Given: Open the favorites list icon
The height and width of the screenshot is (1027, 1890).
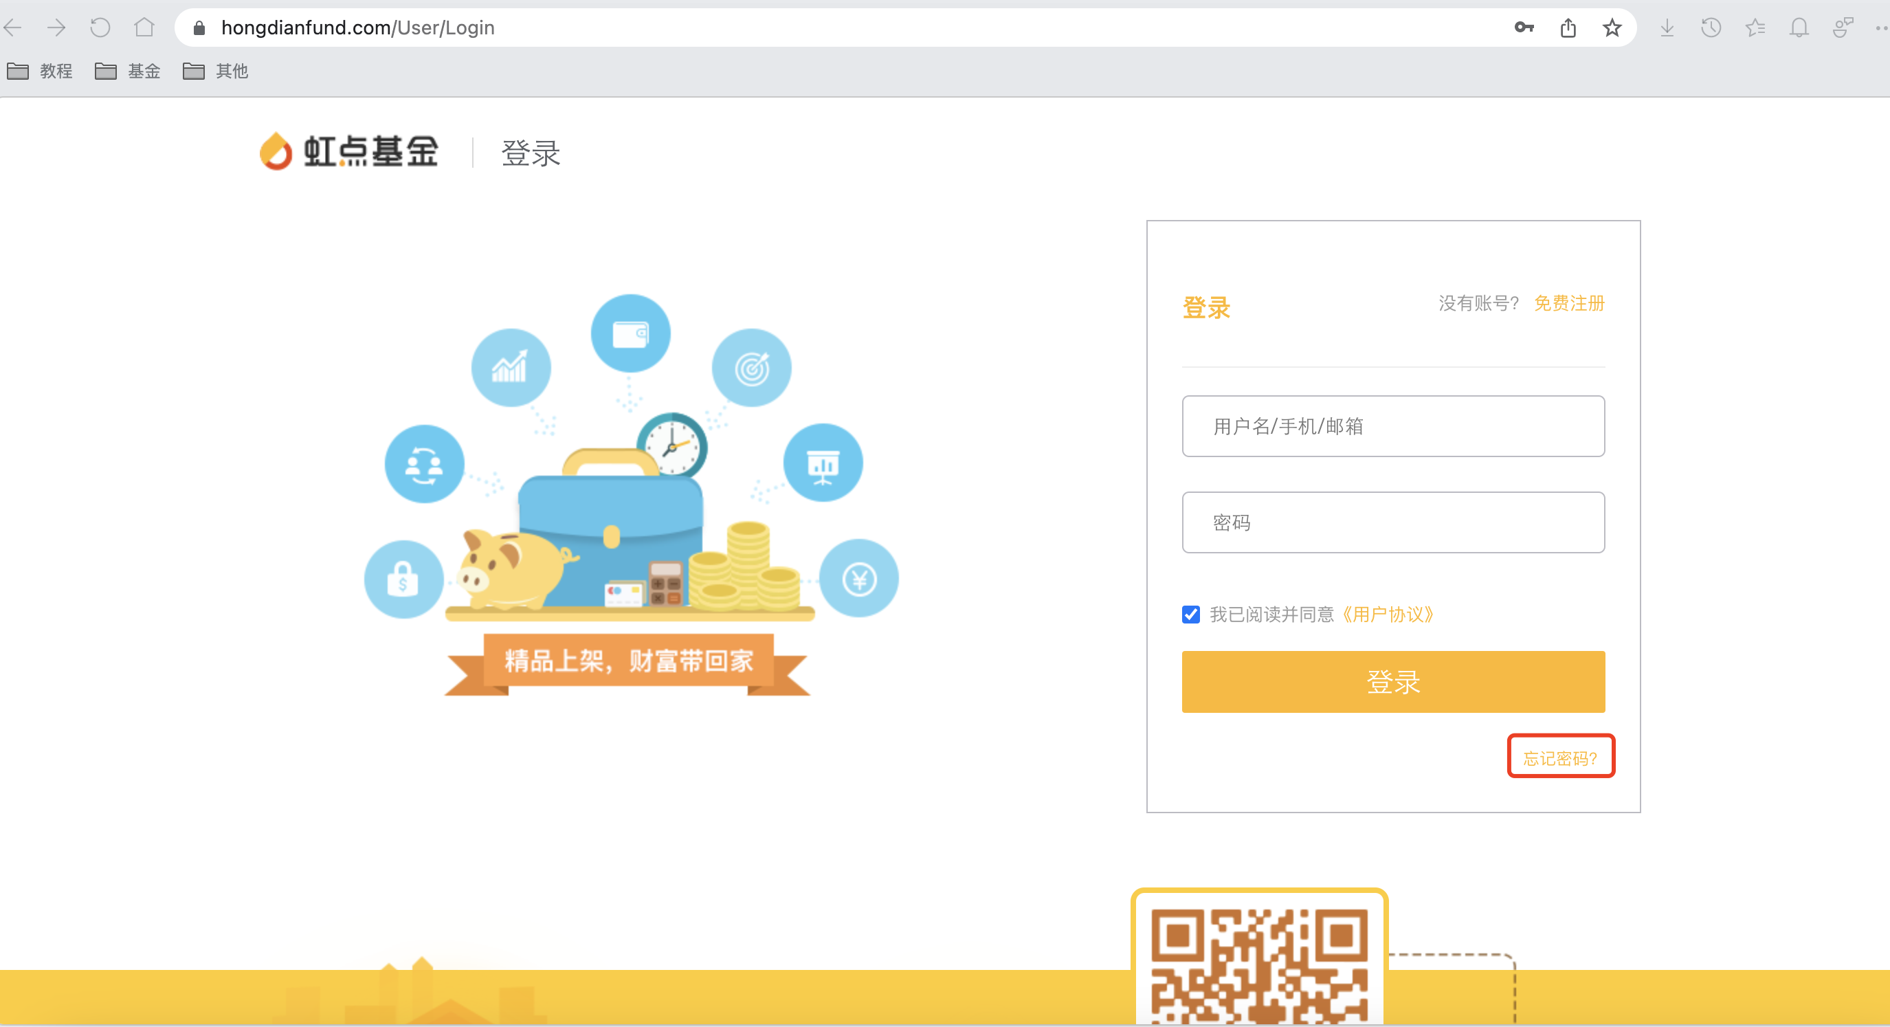Looking at the screenshot, I should click(x=1755, y=28).
